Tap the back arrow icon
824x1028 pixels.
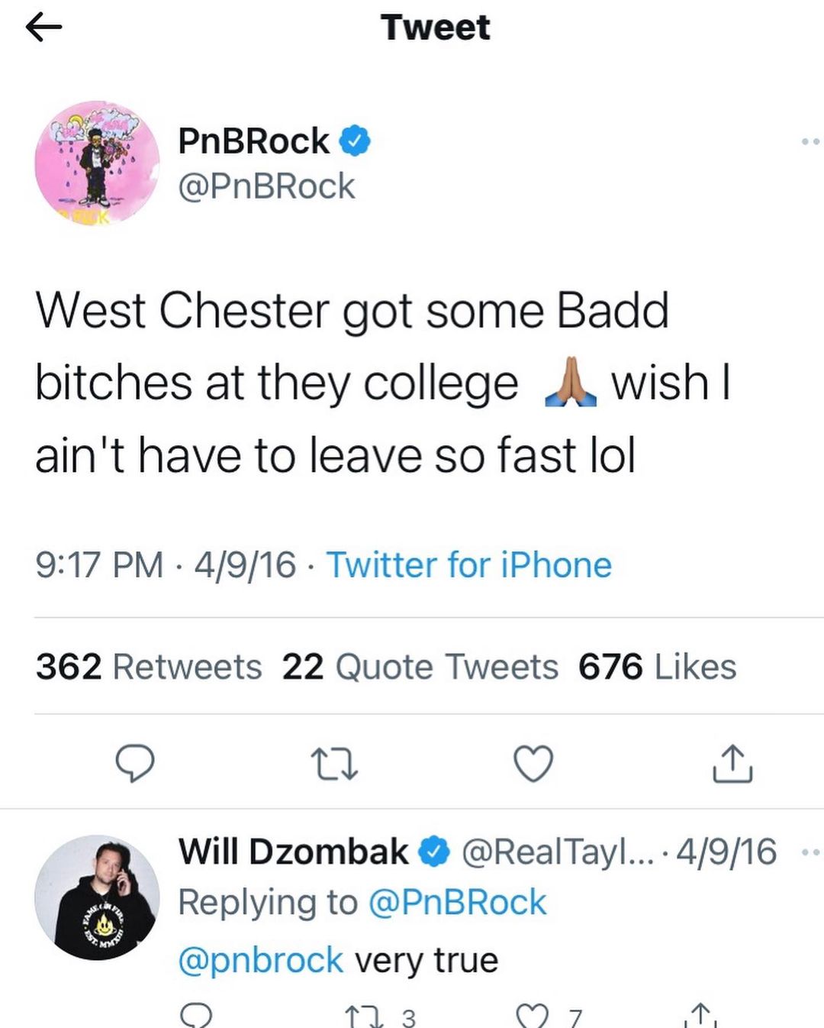pyautogui.click(x=43, y=28)
